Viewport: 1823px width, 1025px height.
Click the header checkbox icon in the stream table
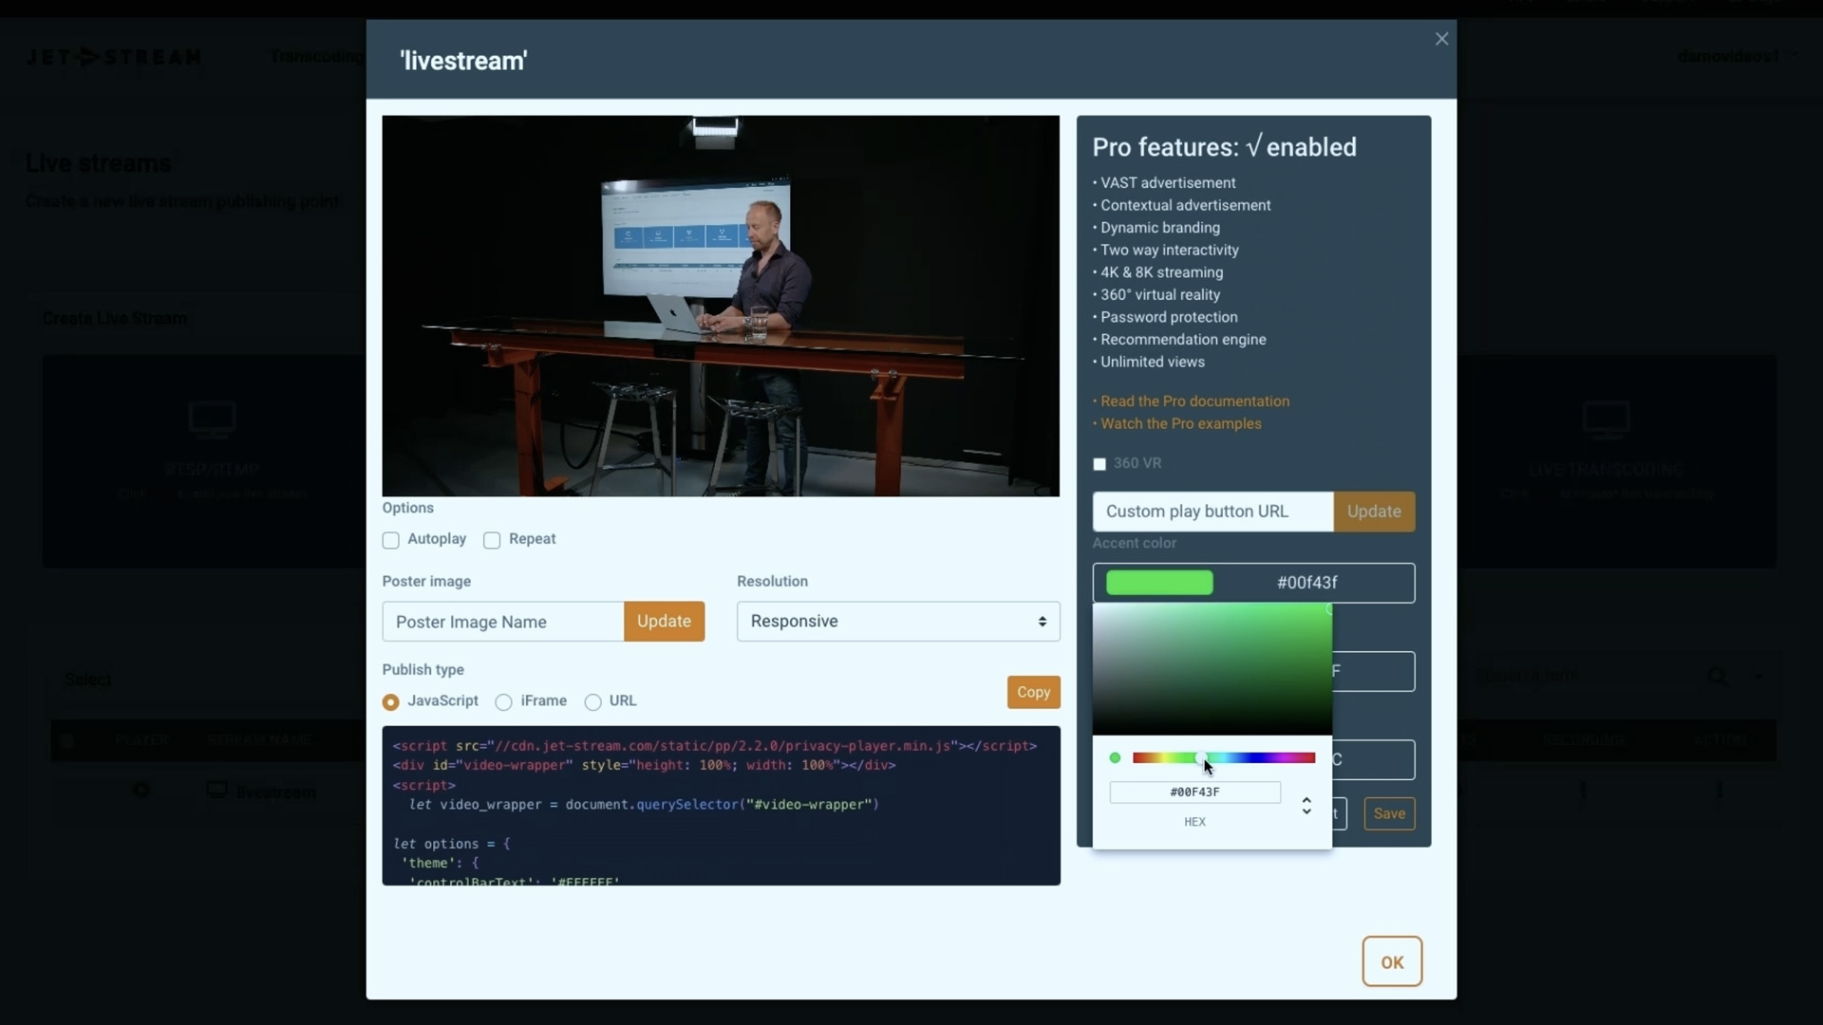point(66,740)
